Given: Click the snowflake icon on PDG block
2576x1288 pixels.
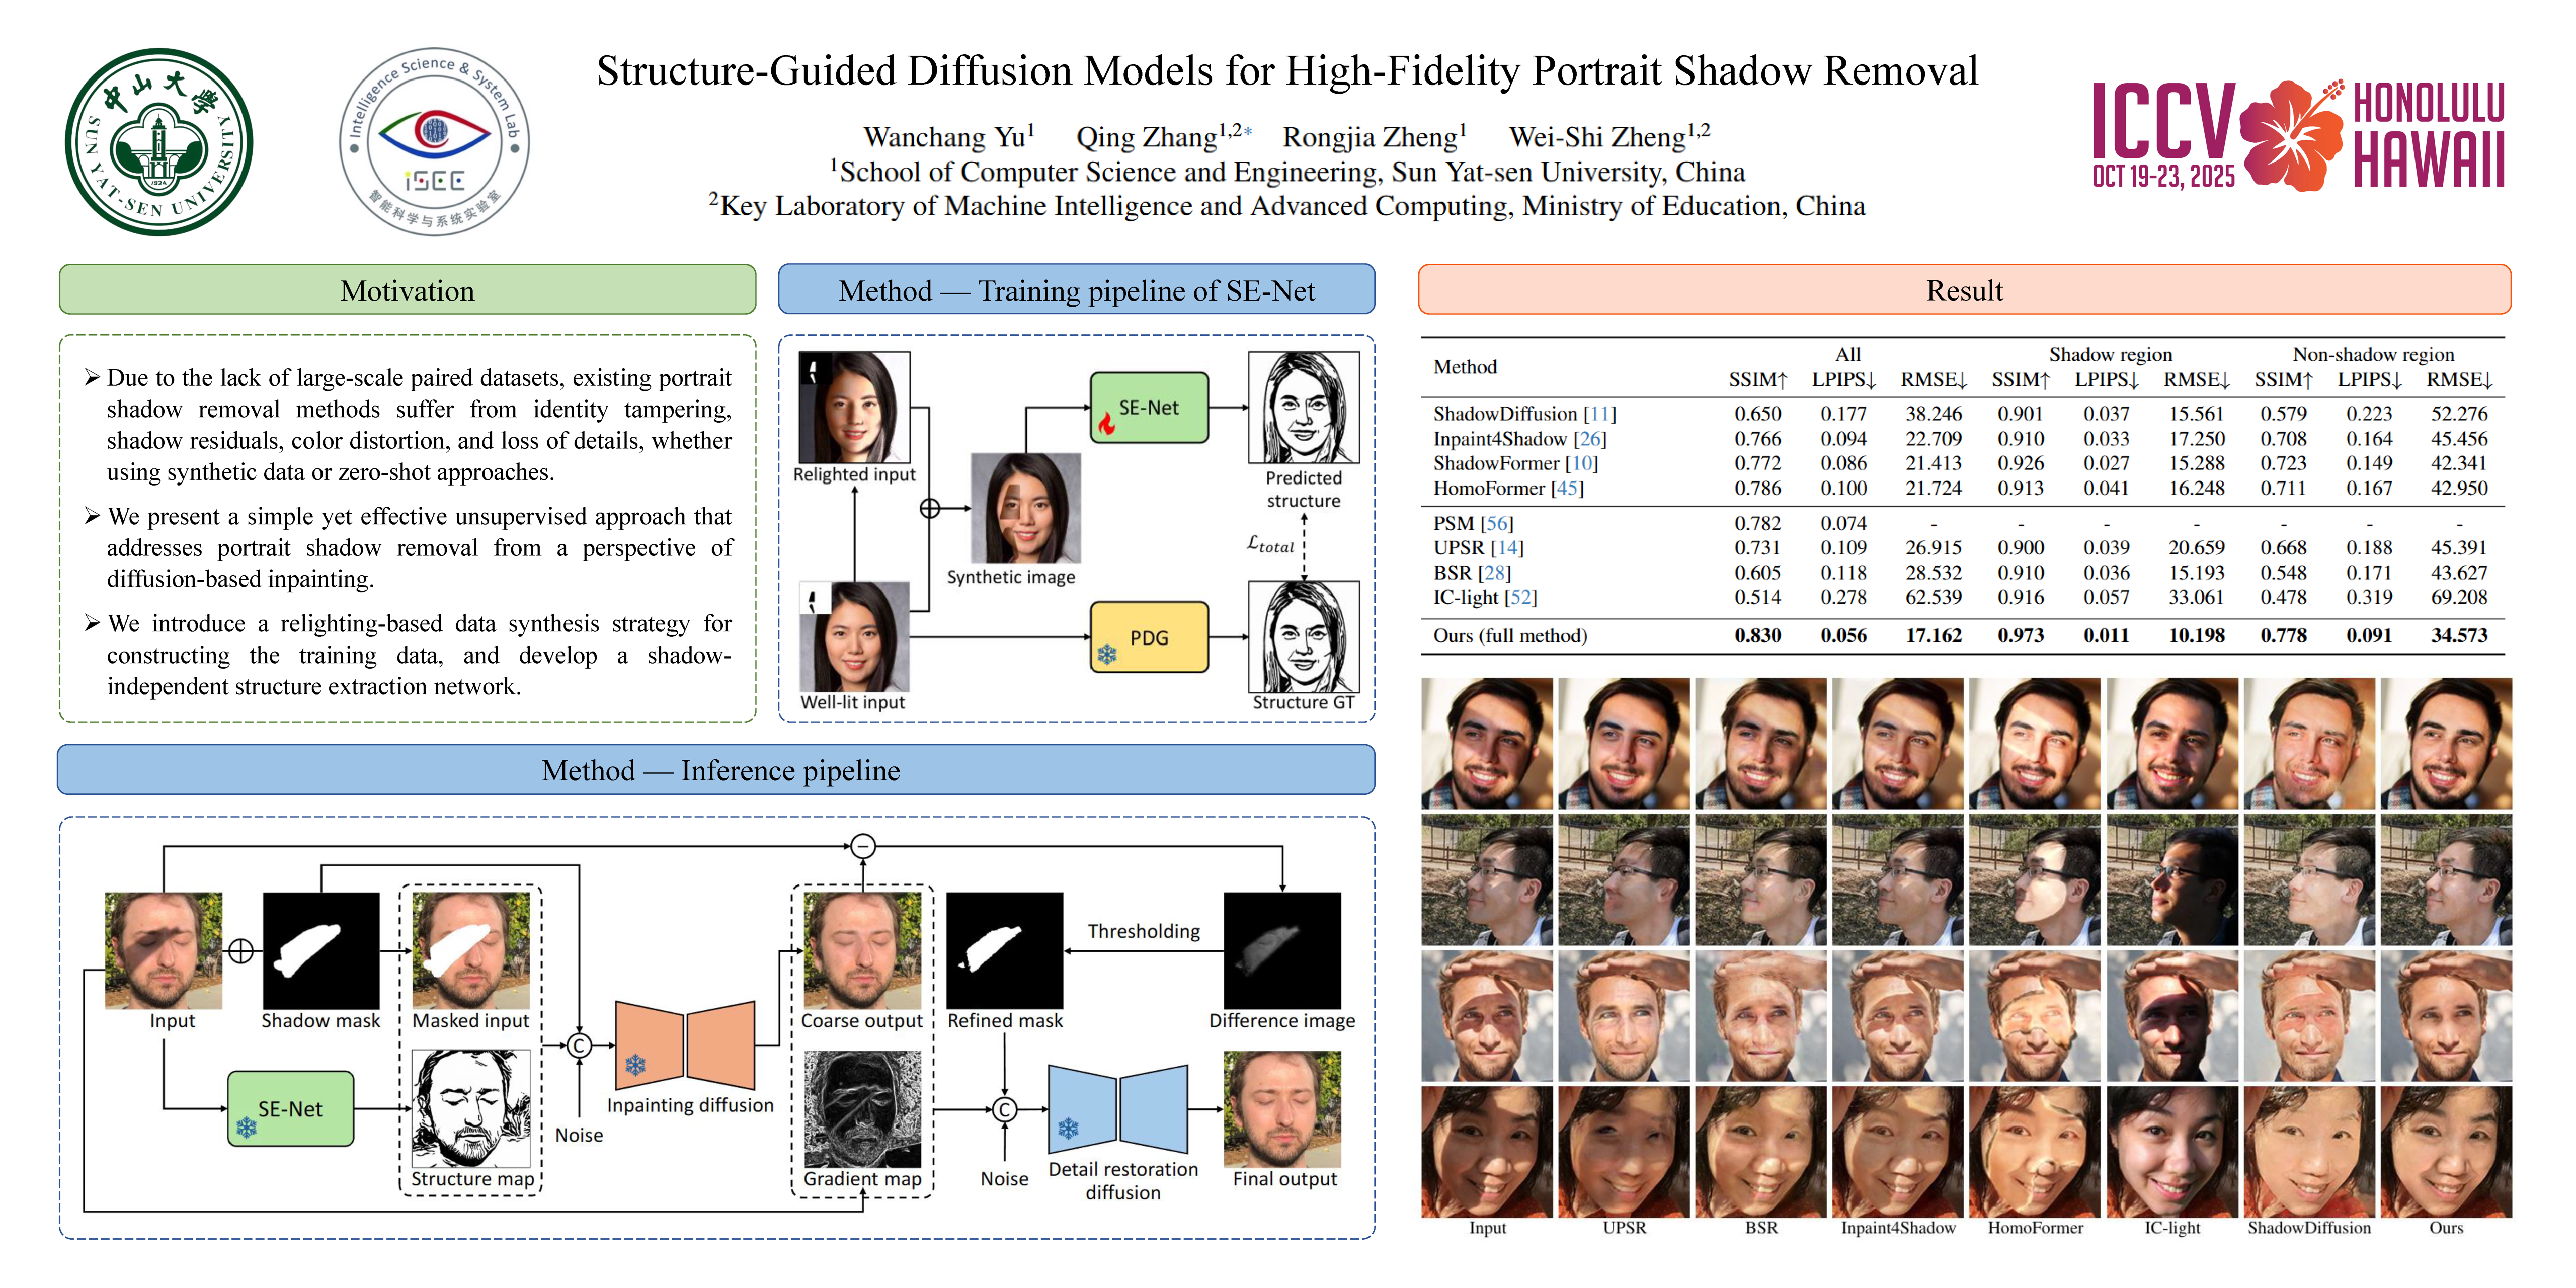Looking at the screenshot, I should (1107, 655).
